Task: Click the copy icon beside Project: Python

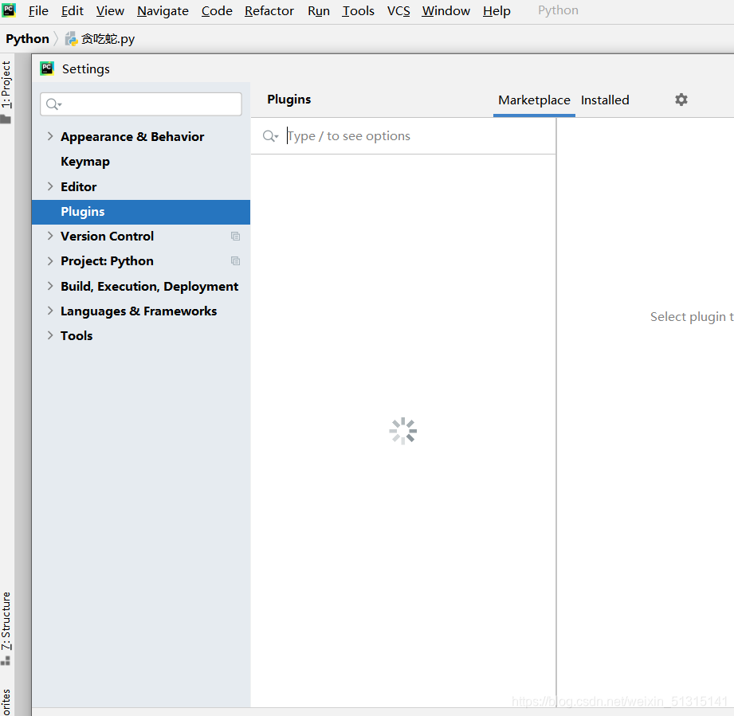Action: pyautogui.click(x=235, y=261)
